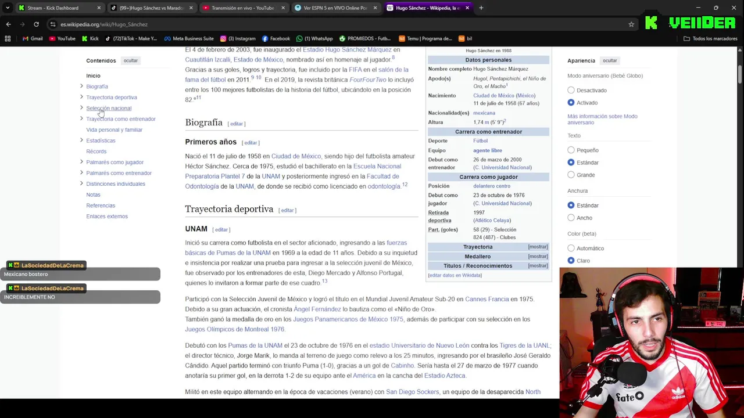Hide the Contenidos sidebar
The image size is (744, 418).
(x=131, y=60)
